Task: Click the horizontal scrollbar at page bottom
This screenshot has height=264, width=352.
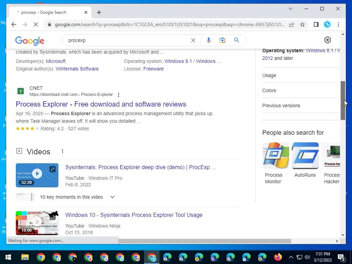Action: tap(205, 241)
